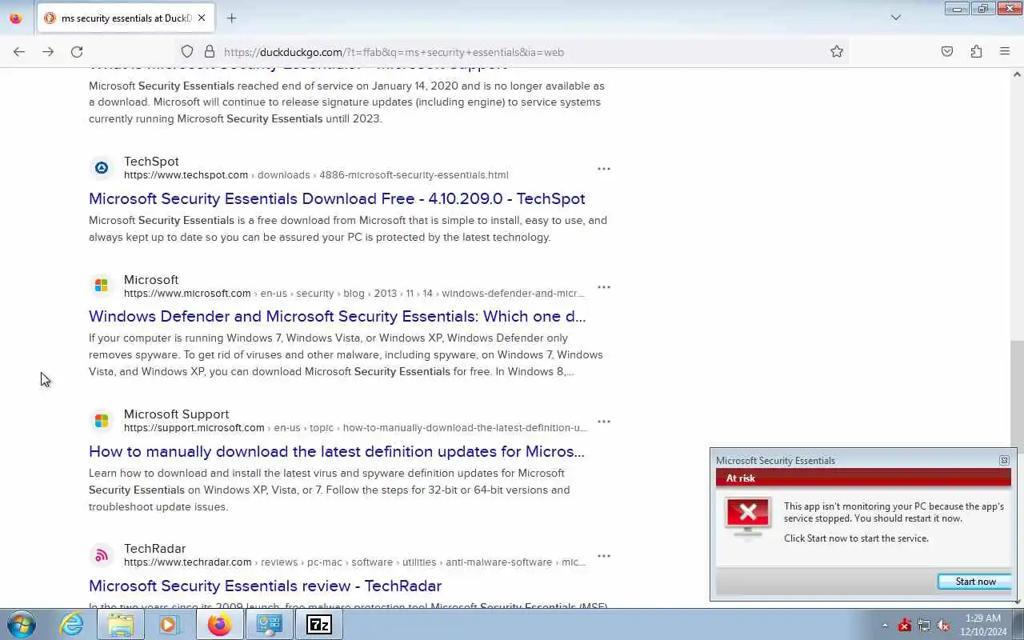
Task: Launch Internet Explorer from taskbar
Action: coord(72,624)
